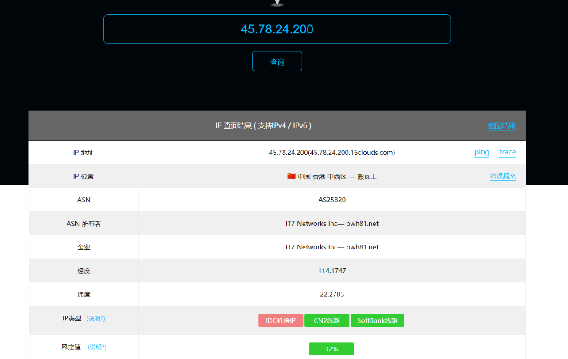Select the green CN2线路 tag

(327, 320)
